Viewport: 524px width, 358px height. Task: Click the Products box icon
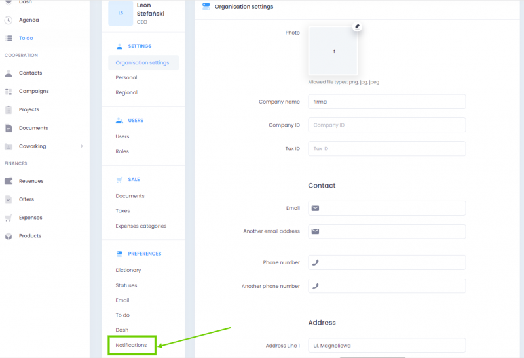tap(9, 236)
